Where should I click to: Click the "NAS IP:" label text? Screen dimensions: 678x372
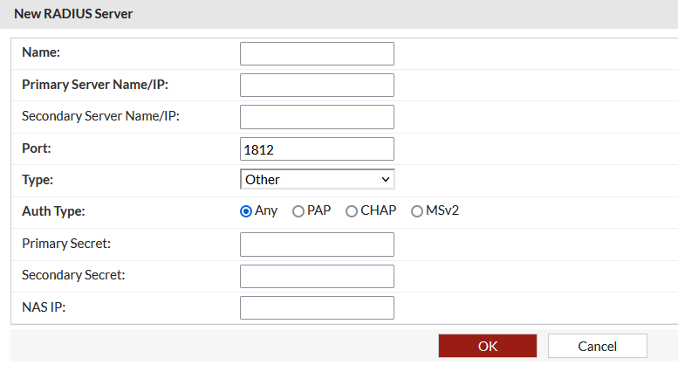(x=44, y=307)
